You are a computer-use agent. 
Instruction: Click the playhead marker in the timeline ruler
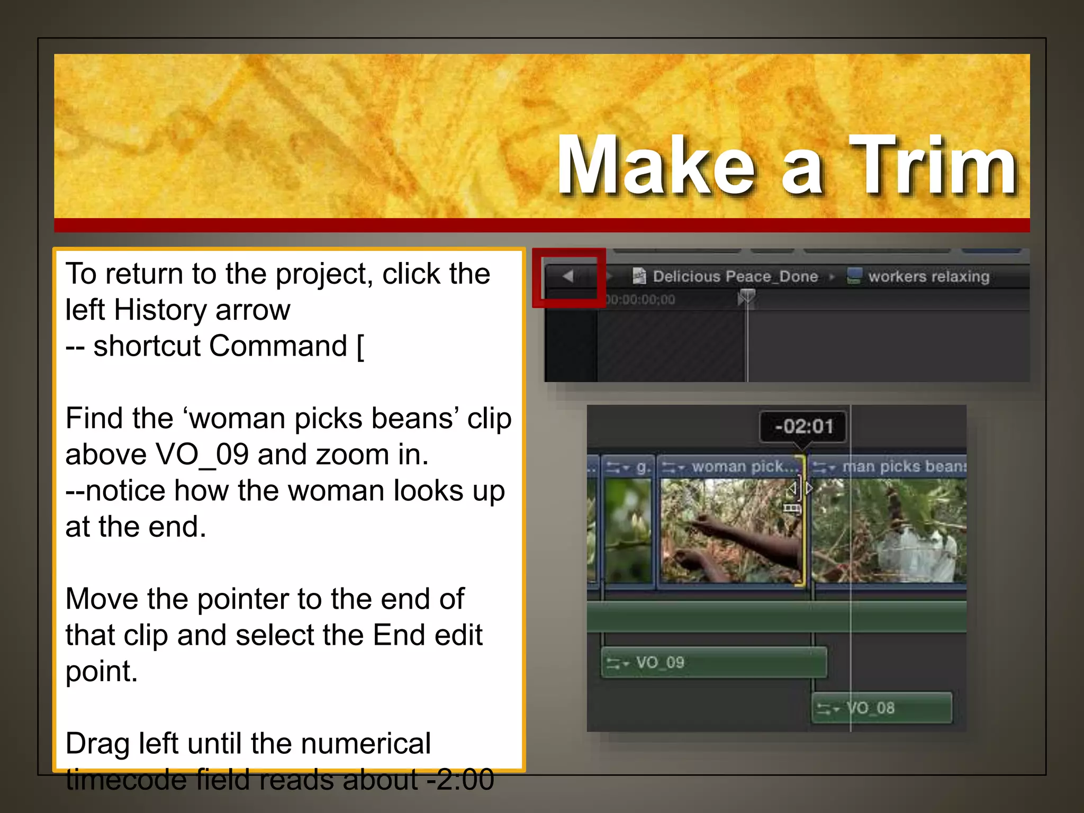(x=746, y=297)
